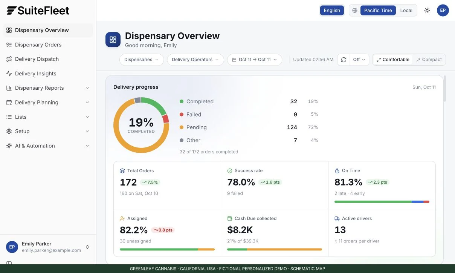Screen dimensions: 455x273
Task: Click the vertical scrollbar of main panel
Action: coord(445,89)
